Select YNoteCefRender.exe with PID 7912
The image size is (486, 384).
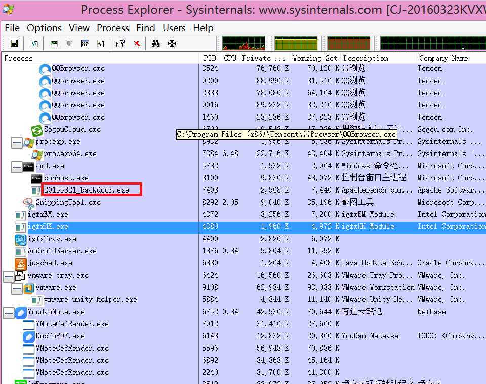[72, 324]
